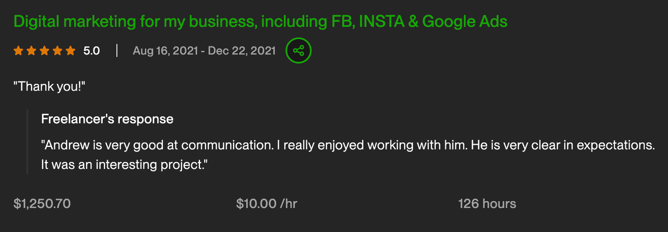Click the quote bar left of the response
668x232 pixels.
(x=28, y=141)
